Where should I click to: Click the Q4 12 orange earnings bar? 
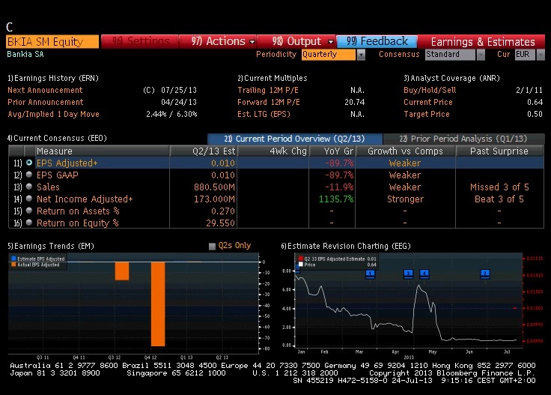158,304
